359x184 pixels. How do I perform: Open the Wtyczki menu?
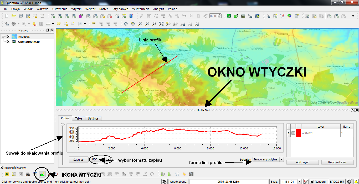click(x=76, y=9)
